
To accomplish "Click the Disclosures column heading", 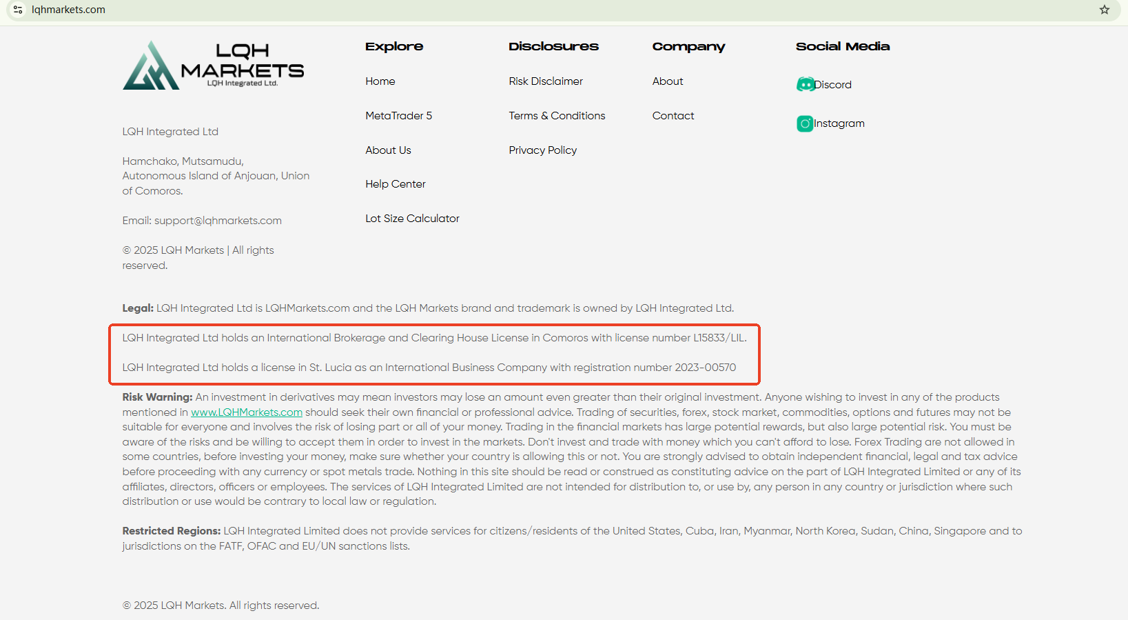I will 553,47.
